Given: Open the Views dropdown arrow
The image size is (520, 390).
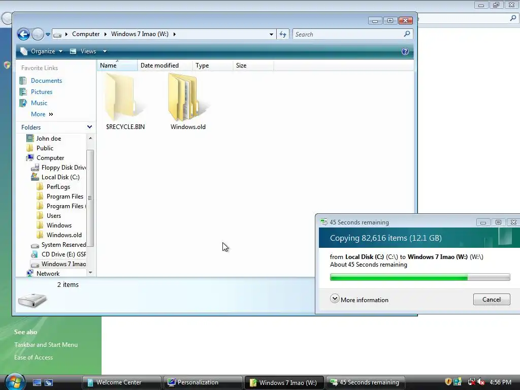Looking at the screenshot, I should tap(105, 51).
